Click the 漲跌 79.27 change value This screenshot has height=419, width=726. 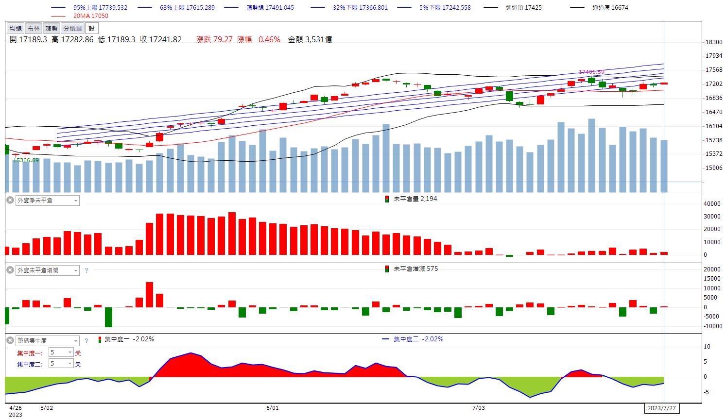[214, 40]
